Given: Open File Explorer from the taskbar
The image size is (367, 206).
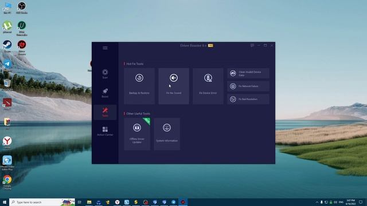Looking at the screenshot, I should (x=89, y=202).
